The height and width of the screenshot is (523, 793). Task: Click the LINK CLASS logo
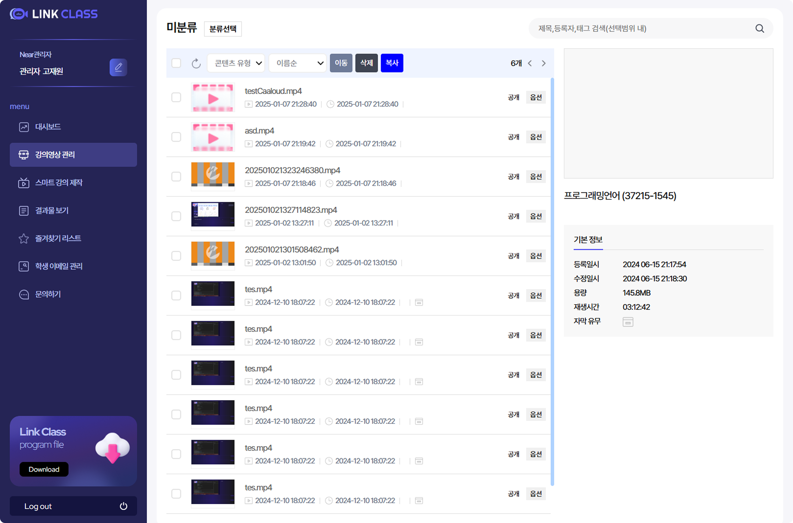point(54,14)
